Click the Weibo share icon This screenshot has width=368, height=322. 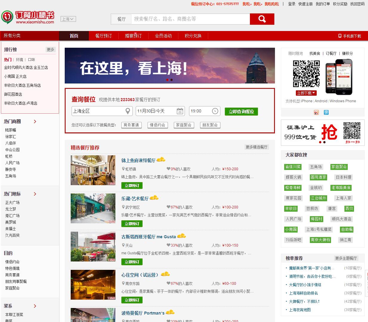(316, 112)
